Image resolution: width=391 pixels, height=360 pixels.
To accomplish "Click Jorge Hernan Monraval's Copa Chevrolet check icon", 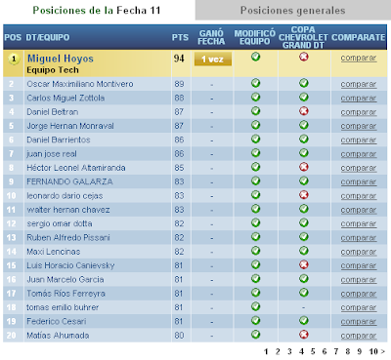I will pos(304,125).
